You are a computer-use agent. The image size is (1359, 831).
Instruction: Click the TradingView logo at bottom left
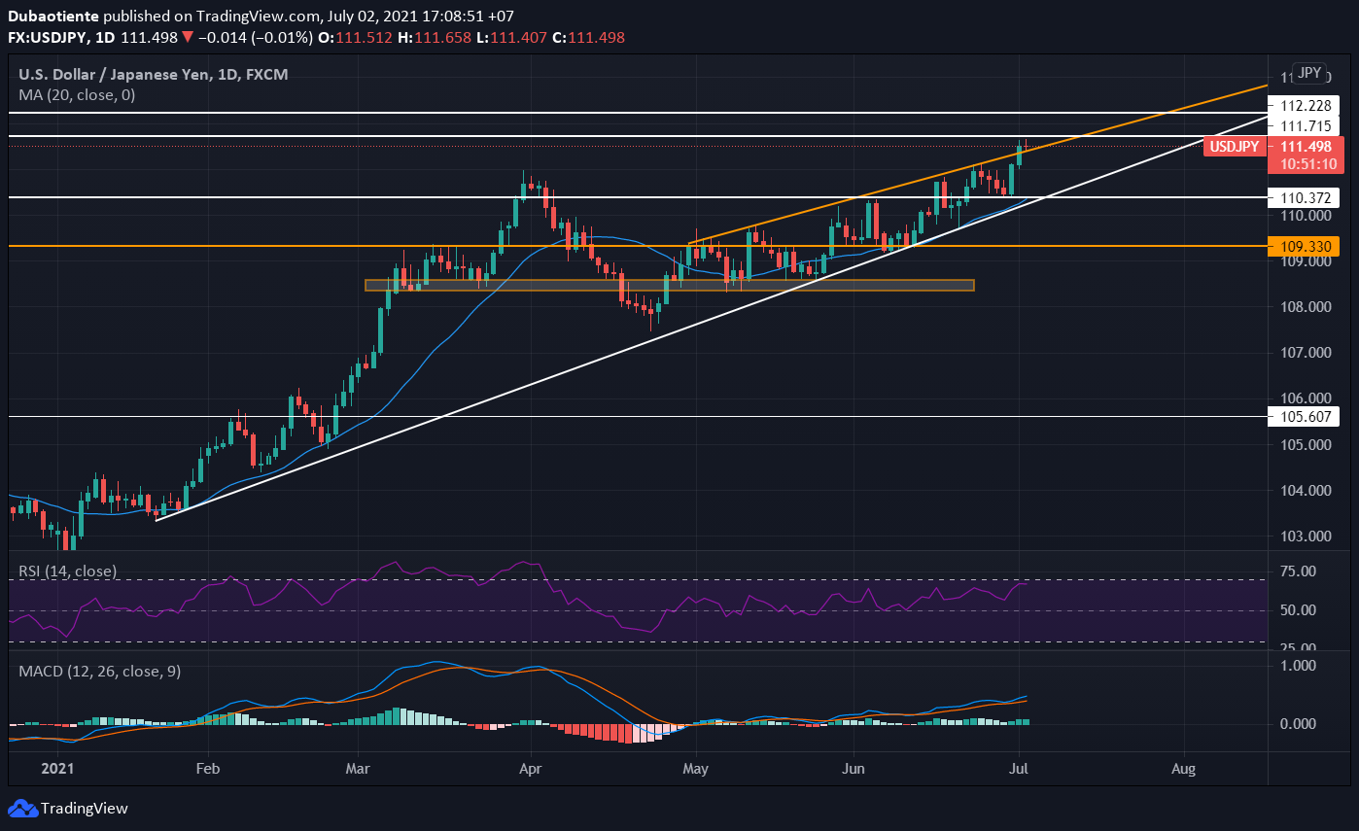coord(68,808)
